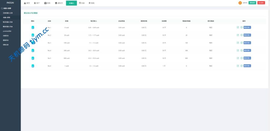This screenshot has width=270, height=131.
Task: Click the delete icon for robot No.2
Action: coord(241,35)
